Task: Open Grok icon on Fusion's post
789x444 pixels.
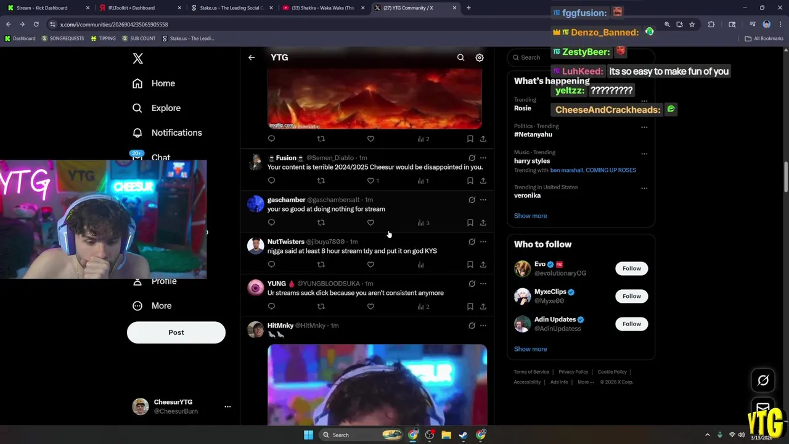Action: click(472, 158)
